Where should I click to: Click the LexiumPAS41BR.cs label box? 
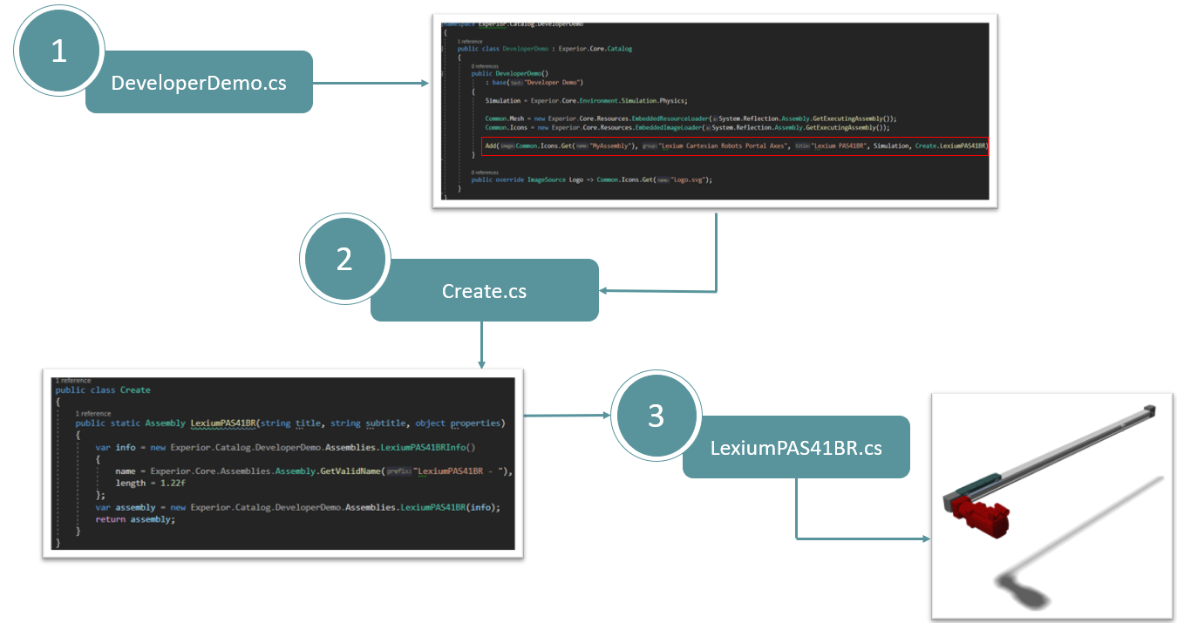point(796,447)
